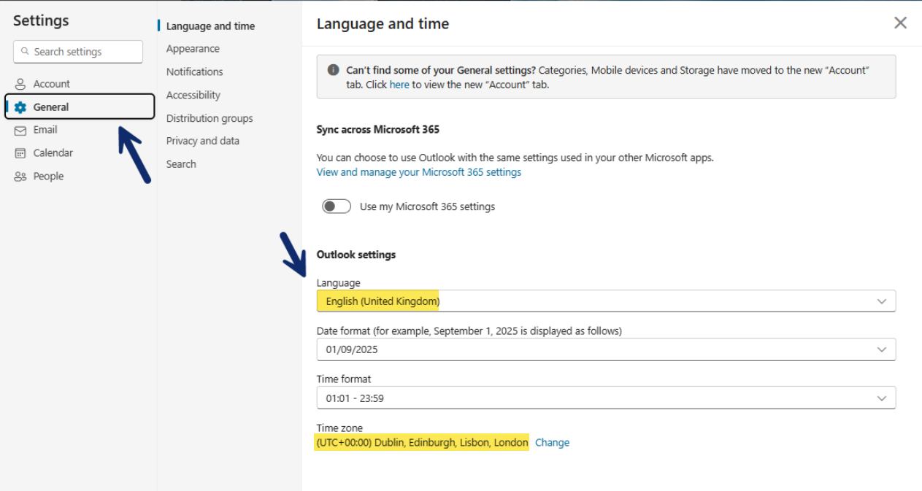Click the 'Language' field label
Screen dimensions: 922x491
(338, 283)
